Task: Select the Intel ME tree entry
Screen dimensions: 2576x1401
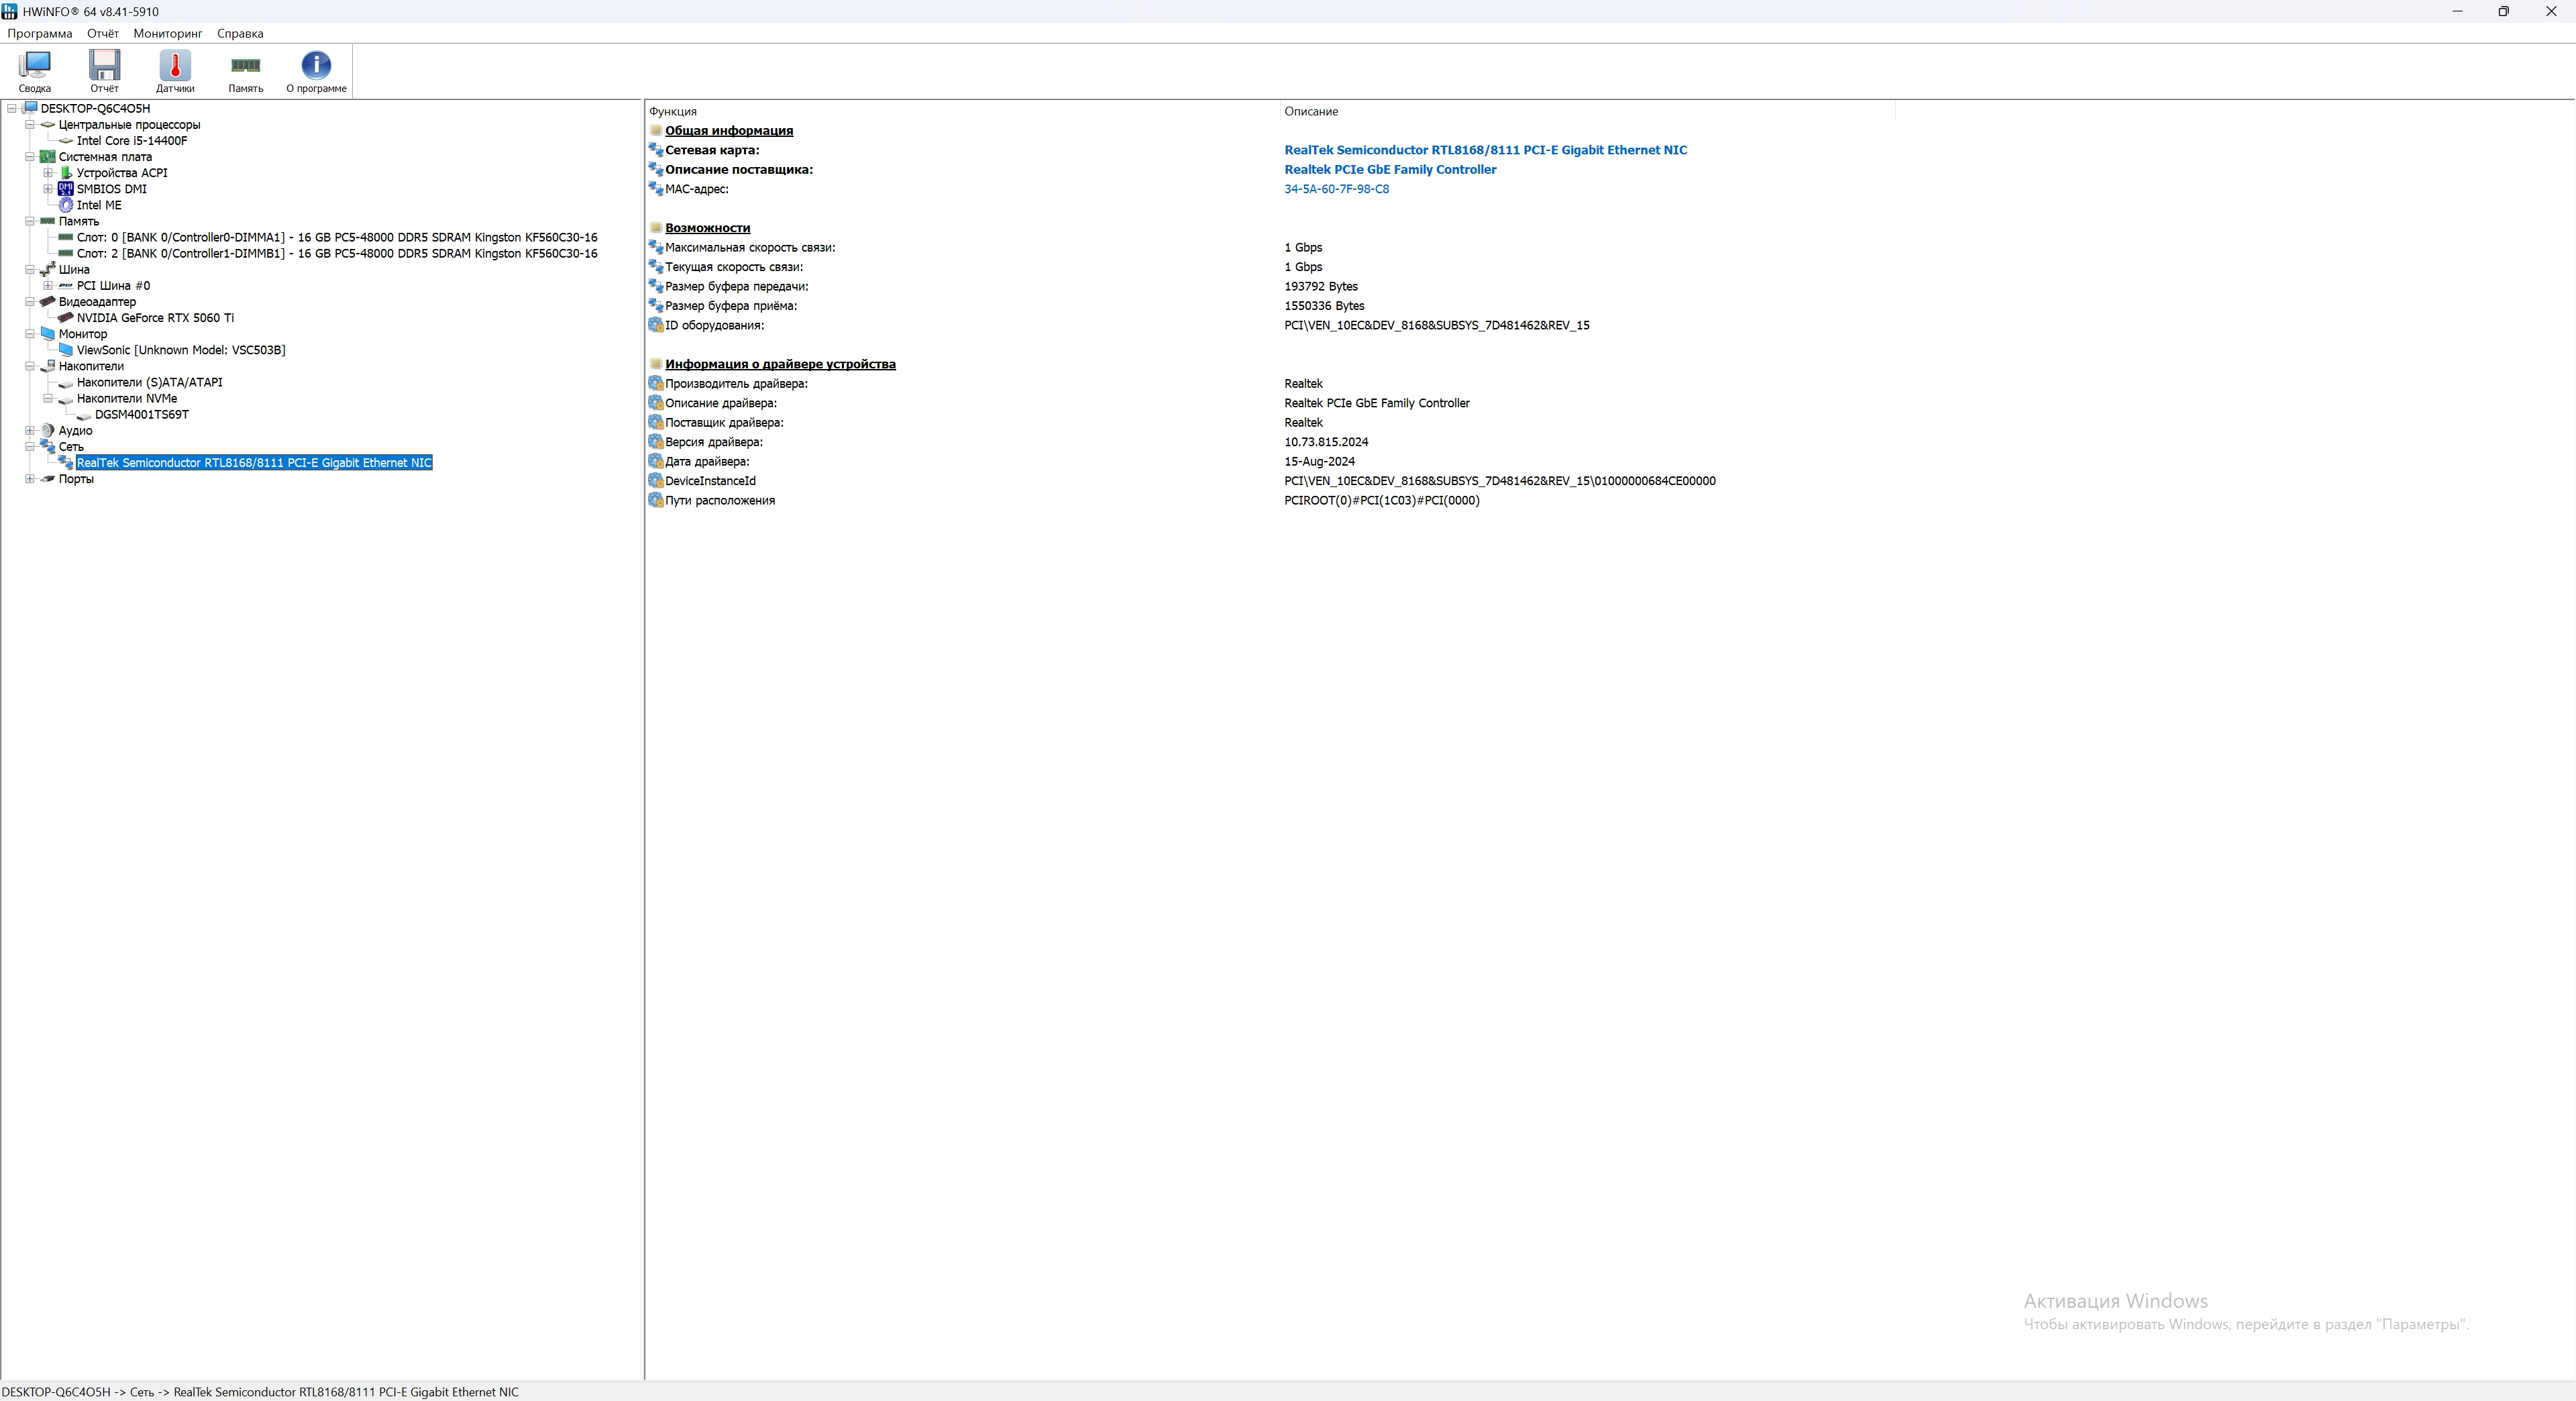Action: (x=99, y=205)
